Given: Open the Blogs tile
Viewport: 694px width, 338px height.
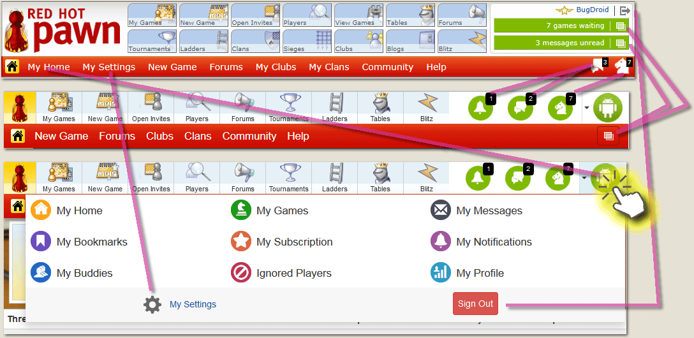Looking at the screenshot, I should [x=410, y=41].
